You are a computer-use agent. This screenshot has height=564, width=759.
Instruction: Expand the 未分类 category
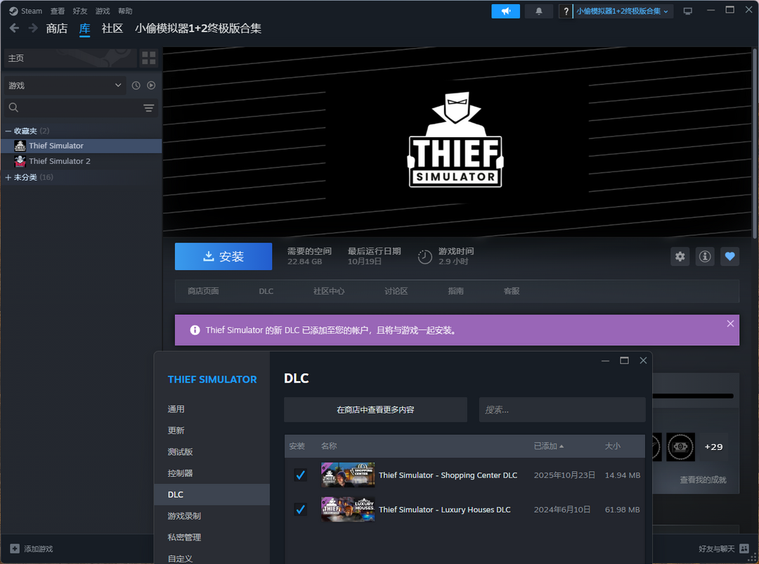pyautogui.click(x=8, y=177)
